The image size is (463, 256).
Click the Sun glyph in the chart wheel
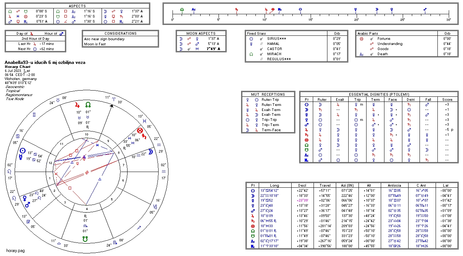click(x=23, y=150)
